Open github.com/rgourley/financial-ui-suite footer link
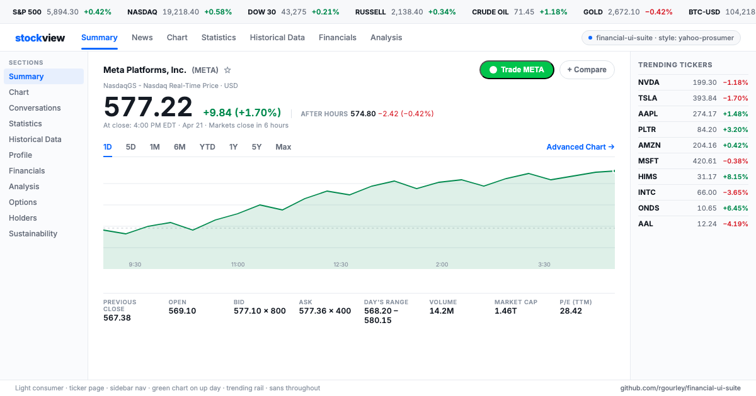756x396 pixels. 680,388
